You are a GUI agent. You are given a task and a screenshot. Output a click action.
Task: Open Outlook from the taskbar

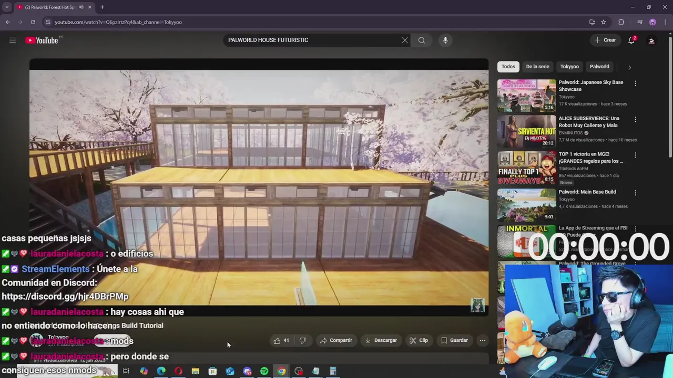(x=230, y=371)
